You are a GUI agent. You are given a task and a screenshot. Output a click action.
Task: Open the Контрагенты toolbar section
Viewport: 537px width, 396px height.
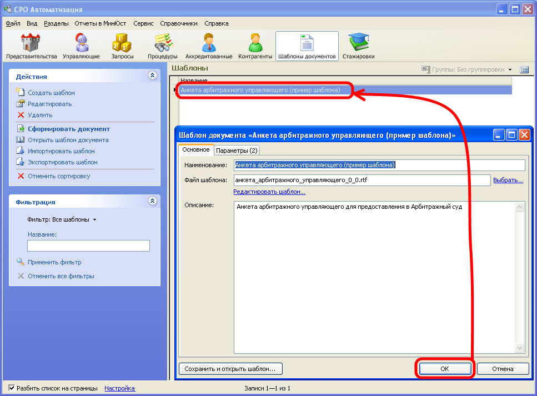click(x=255, y=47)
